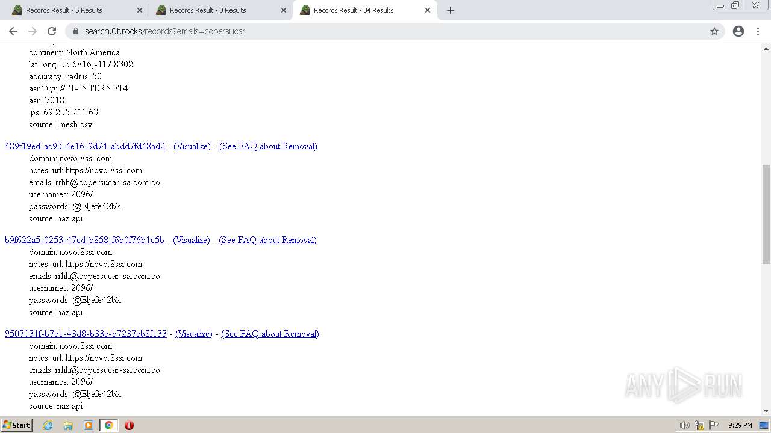The image size is (771, 433).
Task: Select text 'asn: 7018'
Action: pos(46,100)
